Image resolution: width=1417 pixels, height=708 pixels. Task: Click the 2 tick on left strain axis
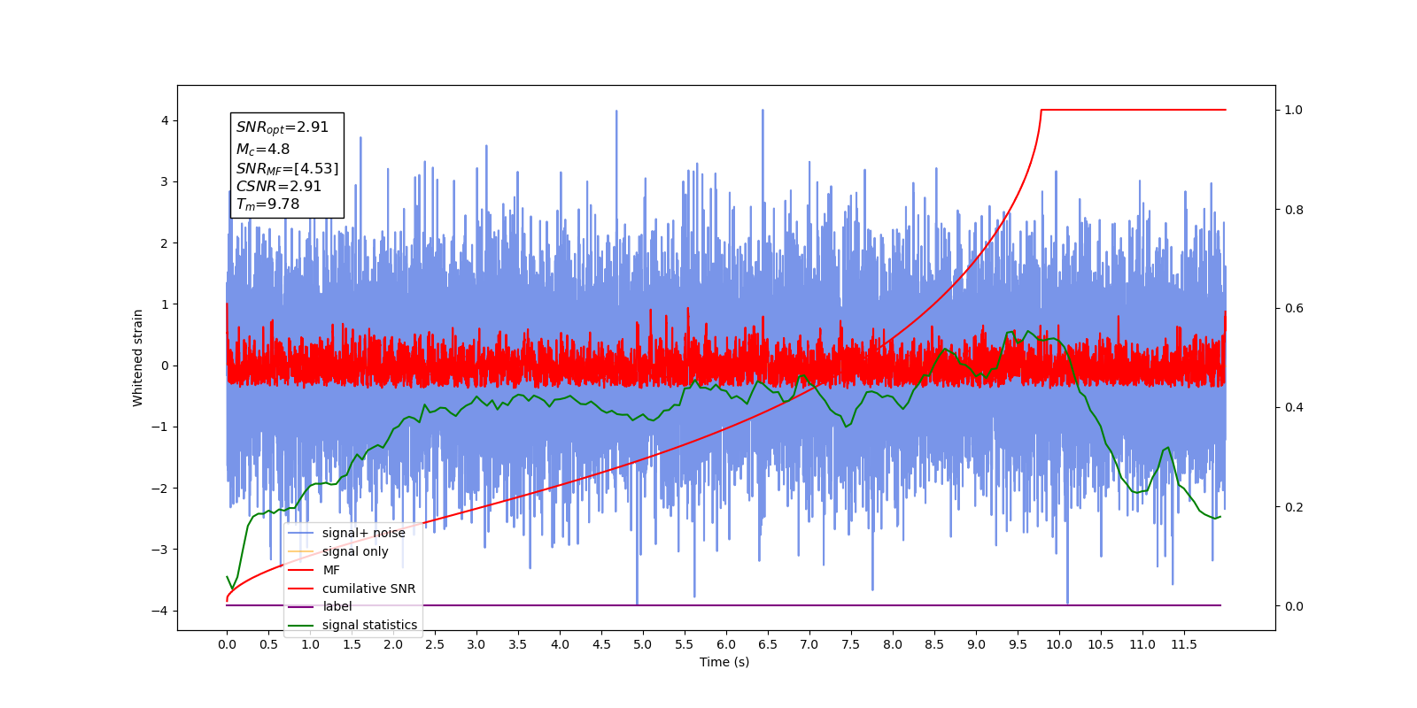coord(165,242)
